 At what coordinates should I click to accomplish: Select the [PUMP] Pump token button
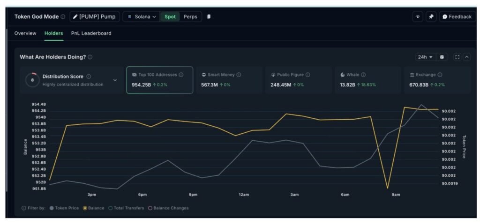95,17
